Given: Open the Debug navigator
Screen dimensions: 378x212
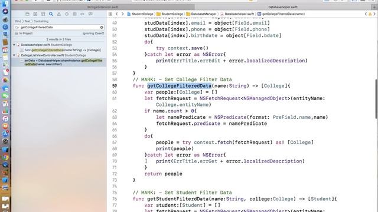Looking at the screenshot, I should click(74, 14).
